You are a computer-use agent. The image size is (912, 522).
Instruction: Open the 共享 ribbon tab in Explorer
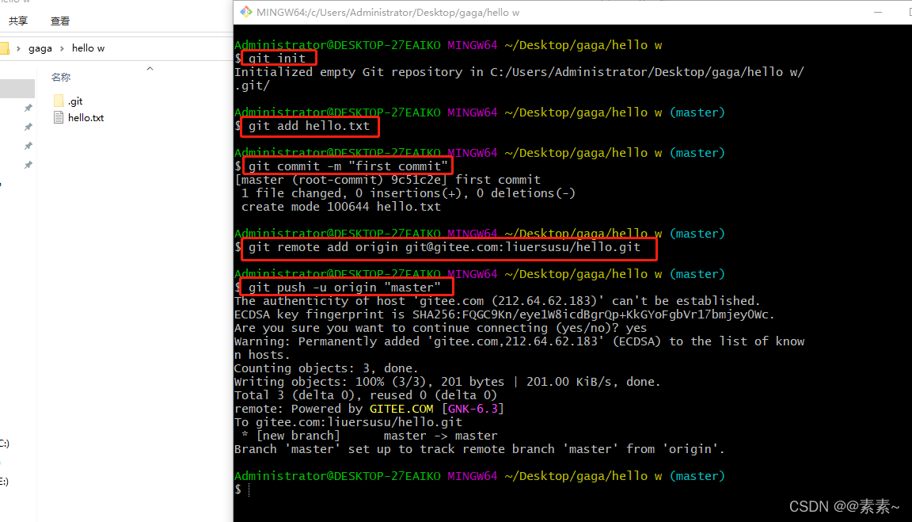(18, 21)
